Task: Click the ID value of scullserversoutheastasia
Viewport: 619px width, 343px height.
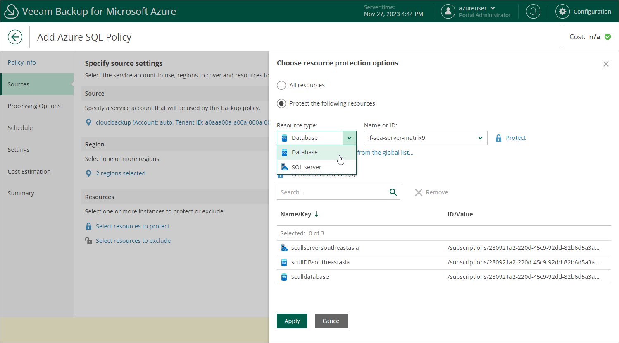Action: (x=524, y=248)
